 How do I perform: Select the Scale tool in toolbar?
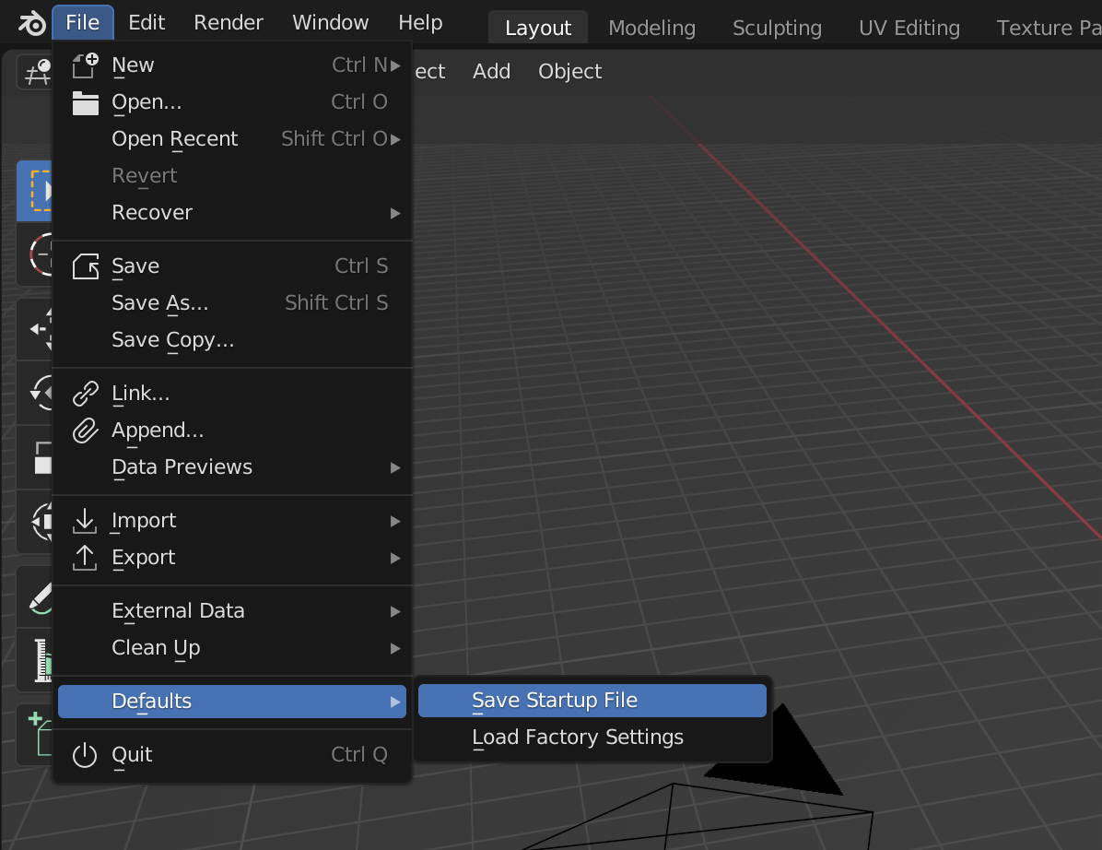tap(35, 457)
